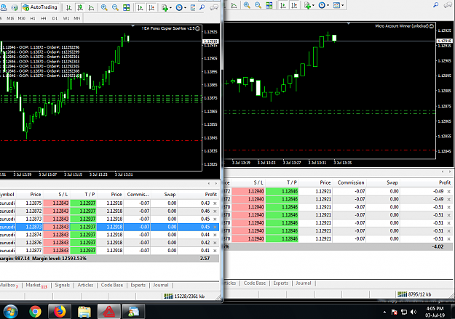Open Google Chrome from taskbar
455x319 pixels.
[35, 312]
